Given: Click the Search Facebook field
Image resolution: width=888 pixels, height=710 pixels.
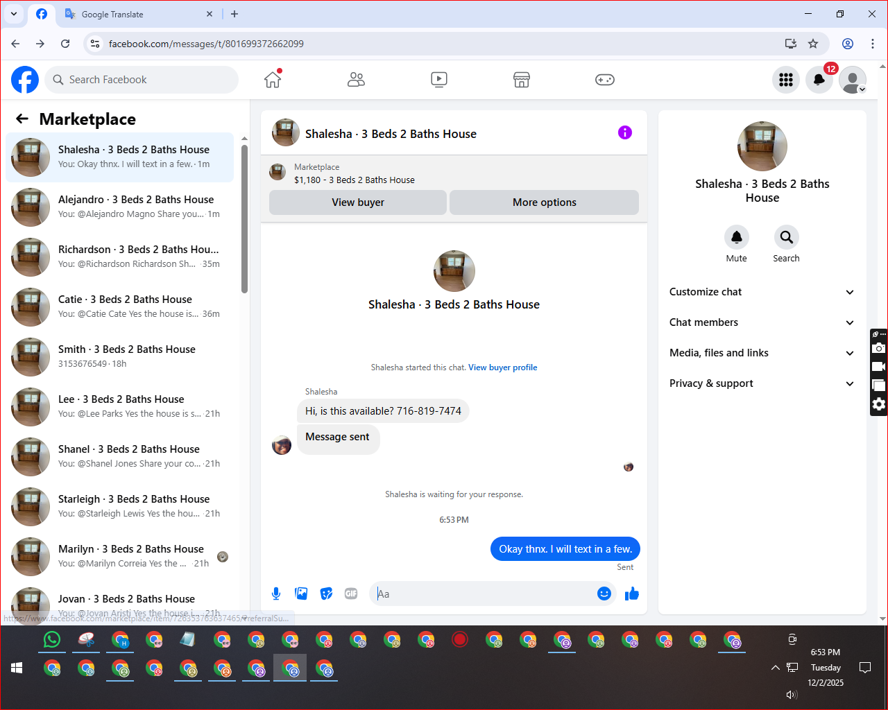Looking at the screenshot, I should point(142,80).
